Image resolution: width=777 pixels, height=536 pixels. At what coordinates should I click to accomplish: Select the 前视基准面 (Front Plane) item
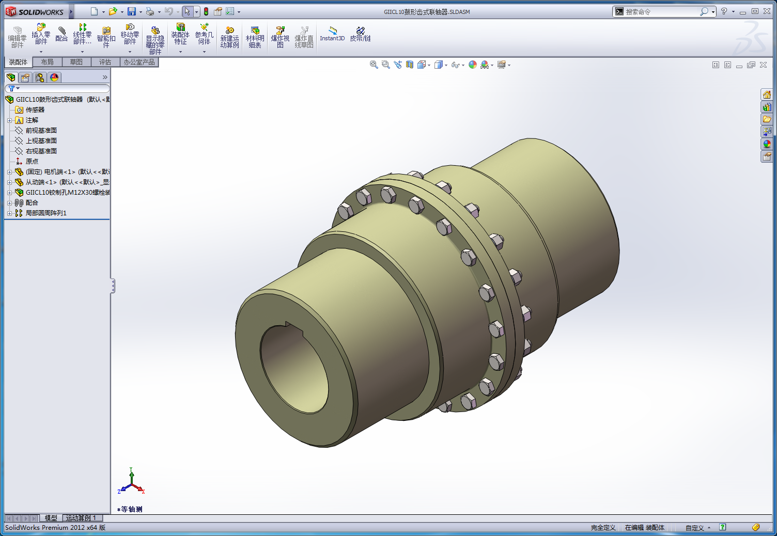(x=41, y=131)
